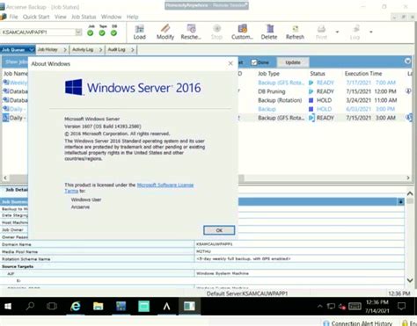Open the Windows Start menu
Image resolution: width=417 pixels, height=326 pixels.
8,307
